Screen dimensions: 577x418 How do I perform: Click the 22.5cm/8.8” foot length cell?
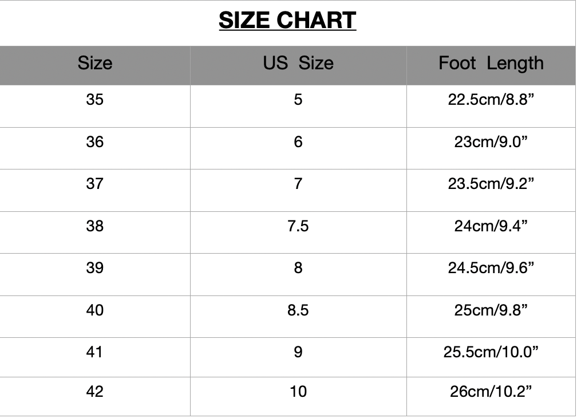(x=491, y=100)
